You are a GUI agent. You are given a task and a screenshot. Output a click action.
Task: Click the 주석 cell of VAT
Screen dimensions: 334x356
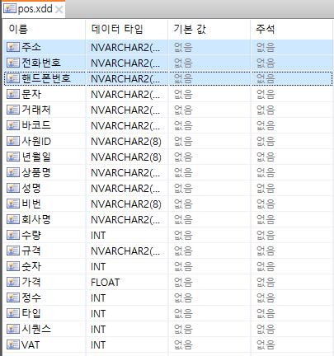[x=291, y=344]
